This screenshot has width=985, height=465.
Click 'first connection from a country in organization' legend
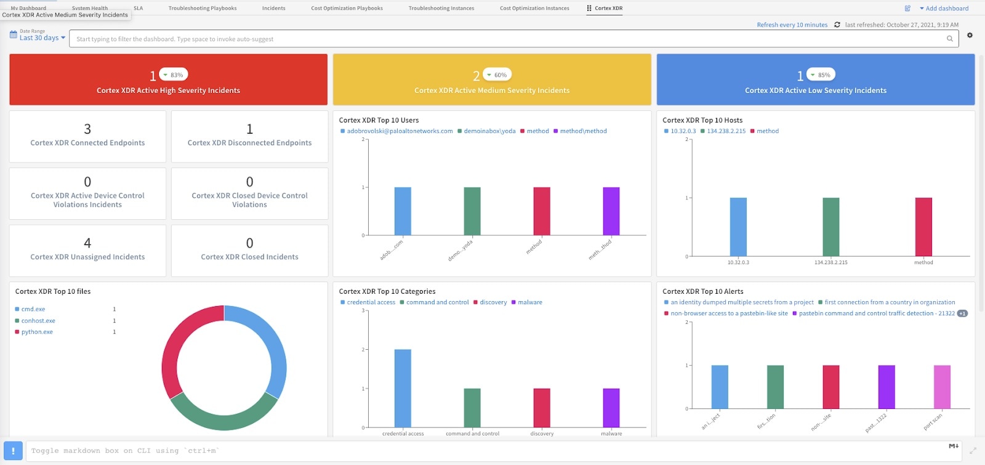coord(886,302)
